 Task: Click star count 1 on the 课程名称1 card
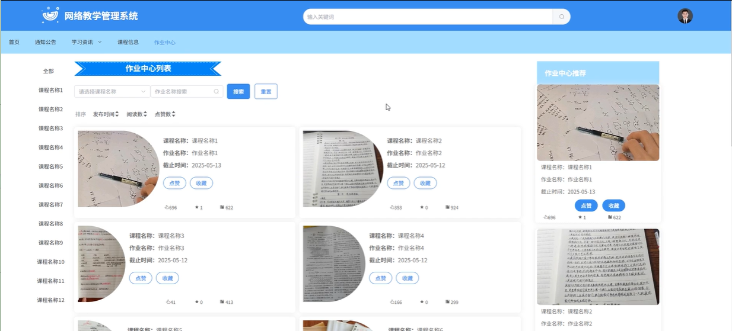199,208
